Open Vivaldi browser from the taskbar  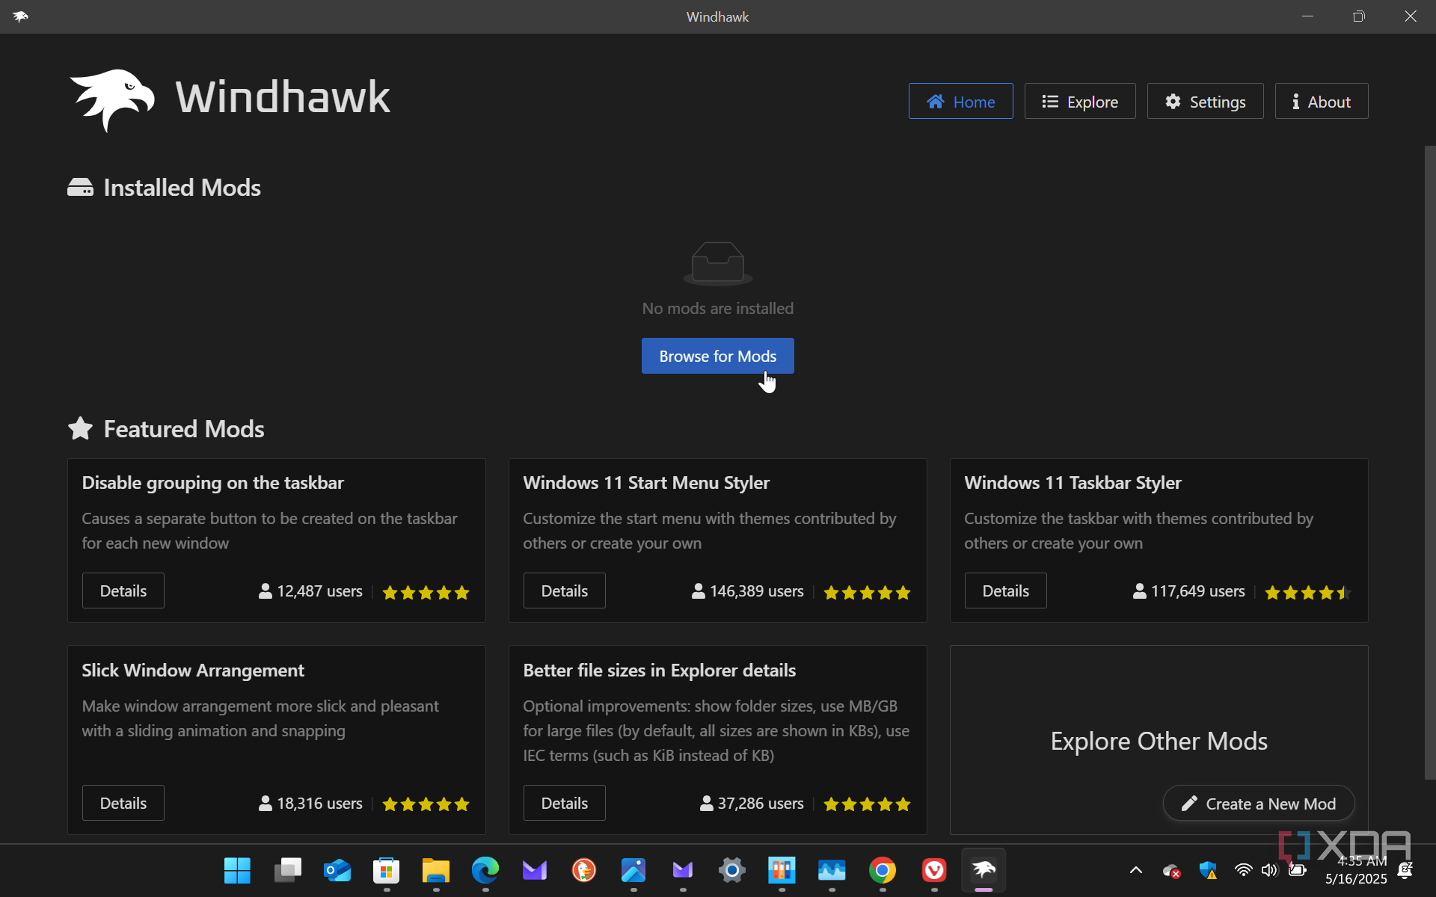click(934, 870)
